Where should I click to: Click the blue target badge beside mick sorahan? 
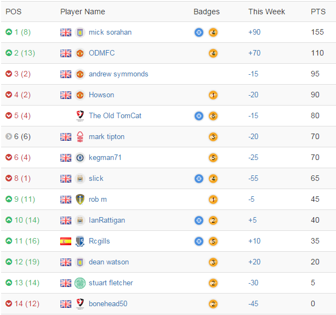tap(199, 32)
